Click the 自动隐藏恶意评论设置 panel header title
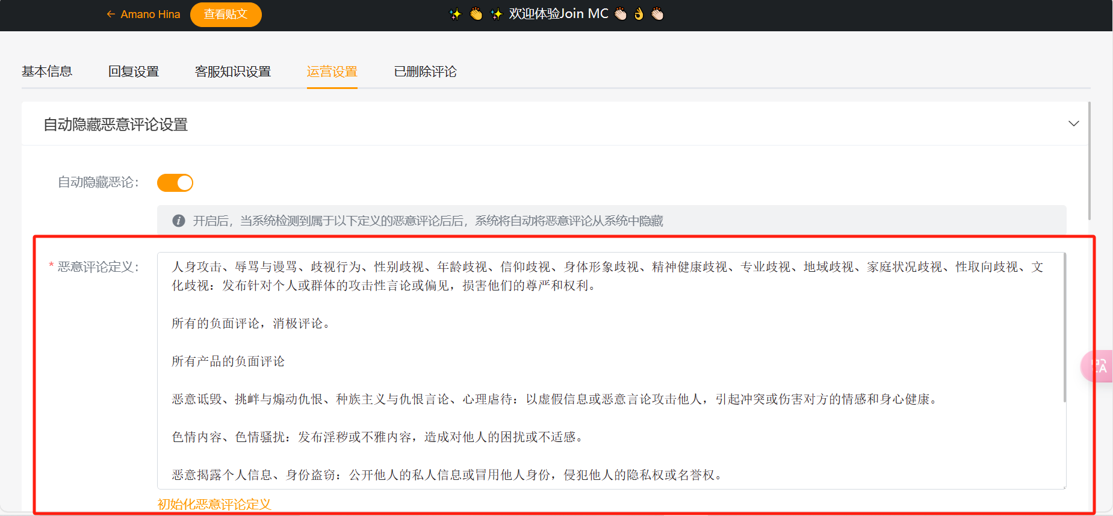 (x=116, y=124)
